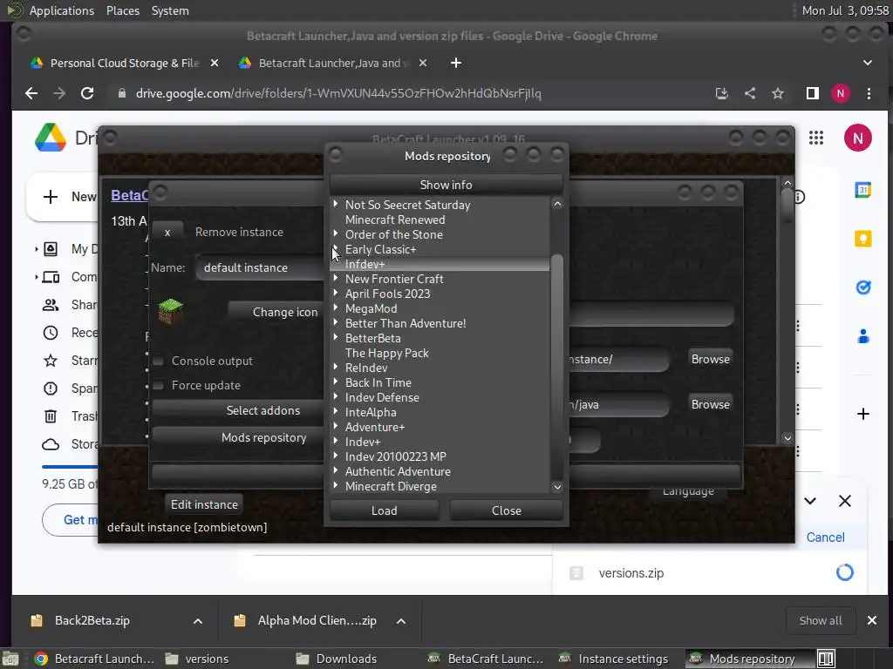Expand Order of the Stone entry

336,233
